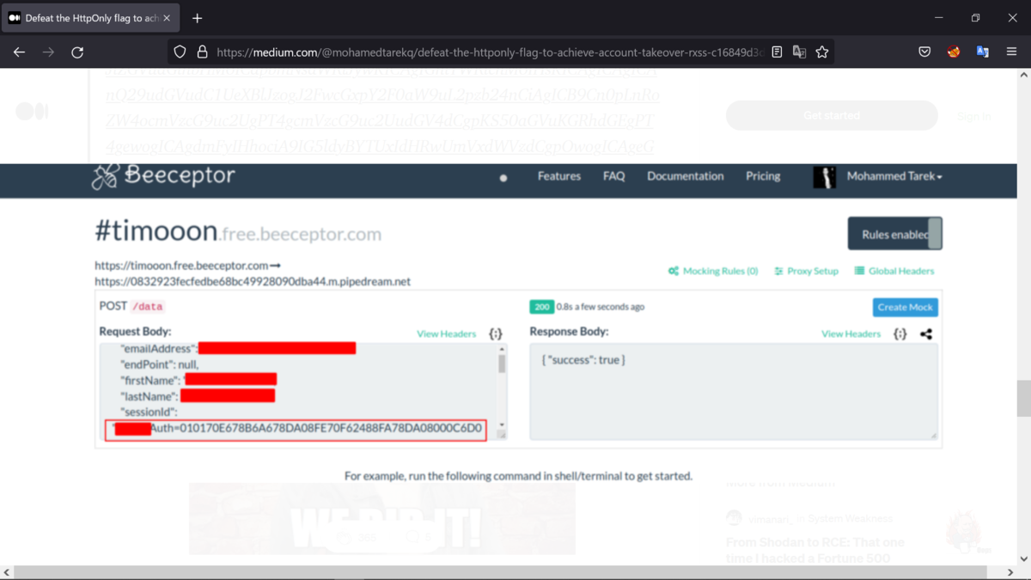
Task: Click View Headers under Request Body
Action: tap(447, 333)
